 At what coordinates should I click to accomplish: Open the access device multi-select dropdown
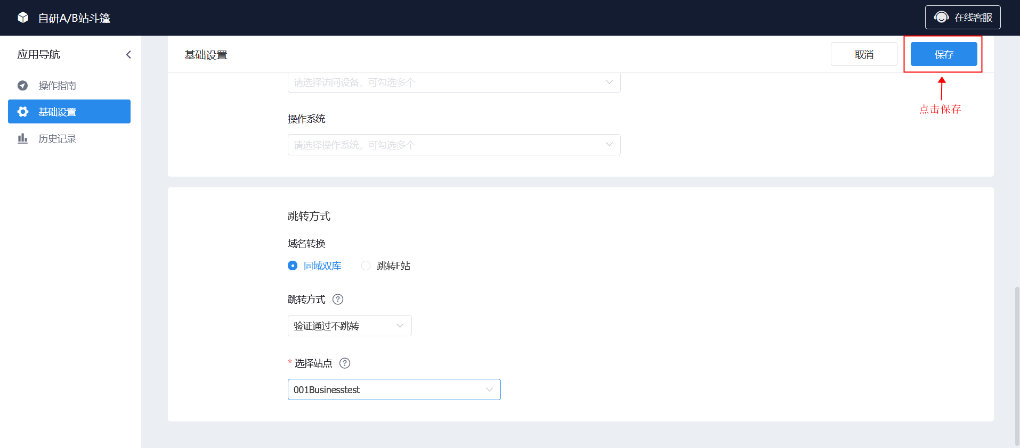coord(454,82)
